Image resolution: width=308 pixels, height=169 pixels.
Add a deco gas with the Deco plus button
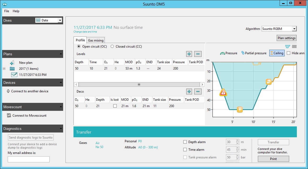[189, 92]
